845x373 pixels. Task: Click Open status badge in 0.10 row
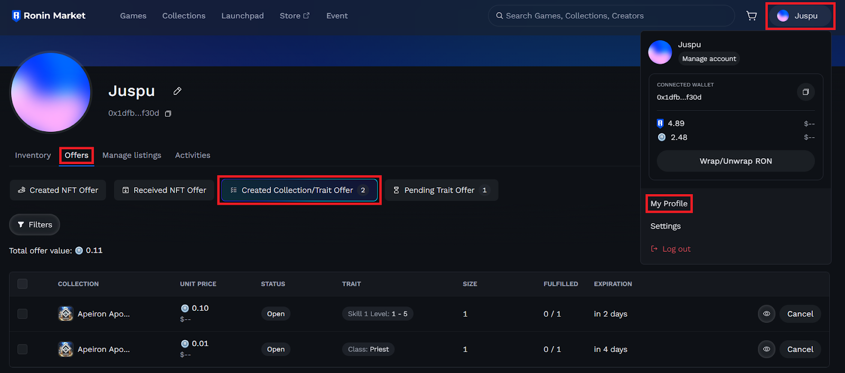(276, 314)
